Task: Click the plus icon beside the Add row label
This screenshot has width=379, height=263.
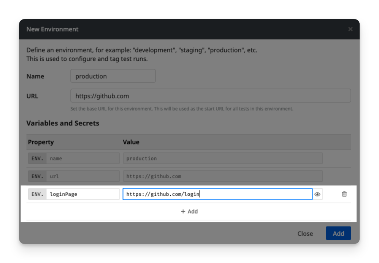Action: 184,211
